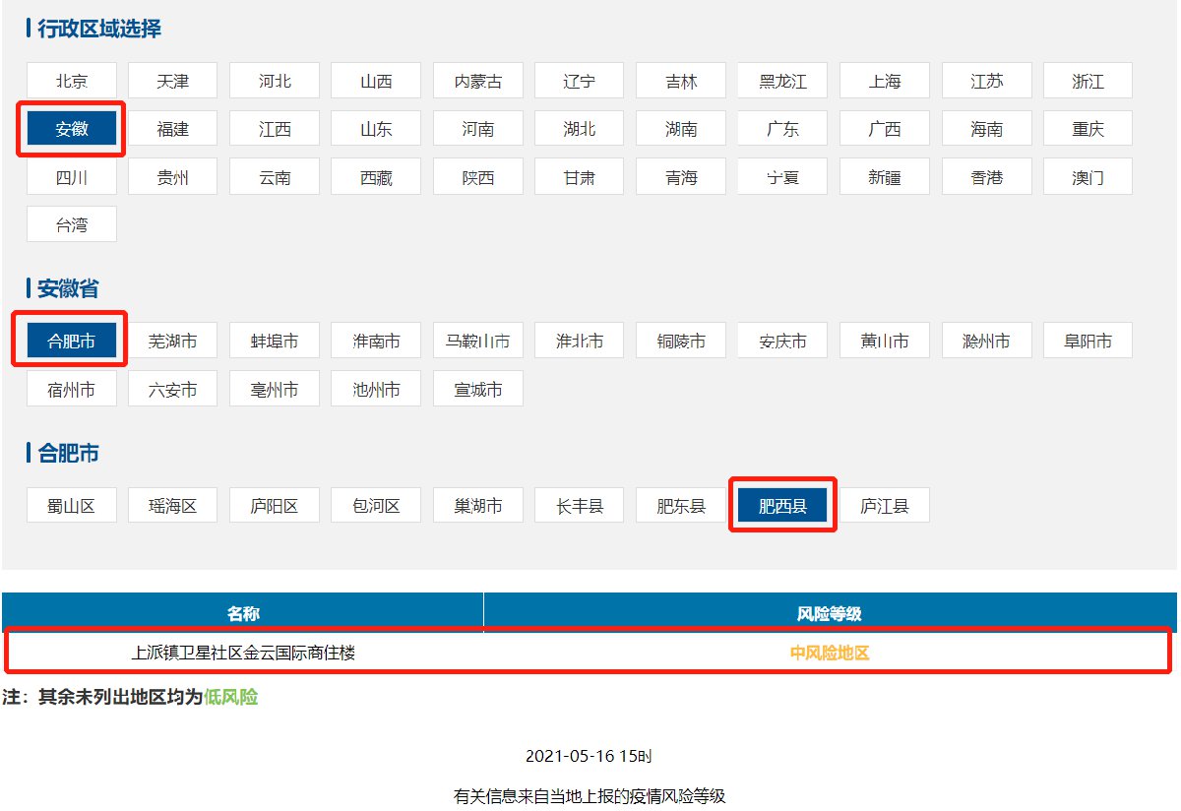Select the currently active 合肥市 button
The image size is (1181, 811).
click(x=71, y=340)
